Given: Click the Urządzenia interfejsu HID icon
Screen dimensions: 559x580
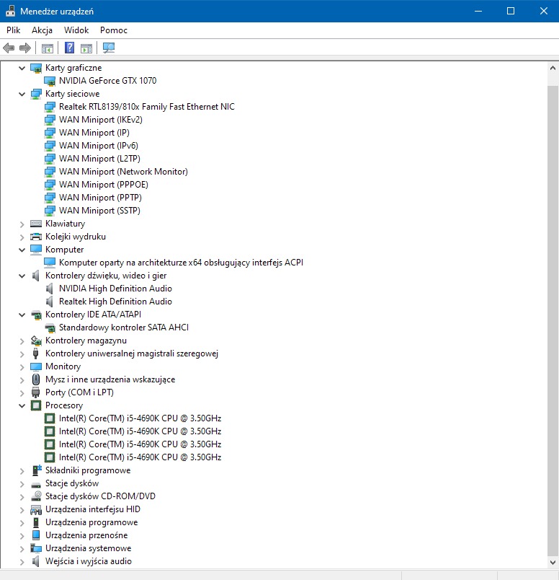Looking at the screenshot, I should [36, 510].
